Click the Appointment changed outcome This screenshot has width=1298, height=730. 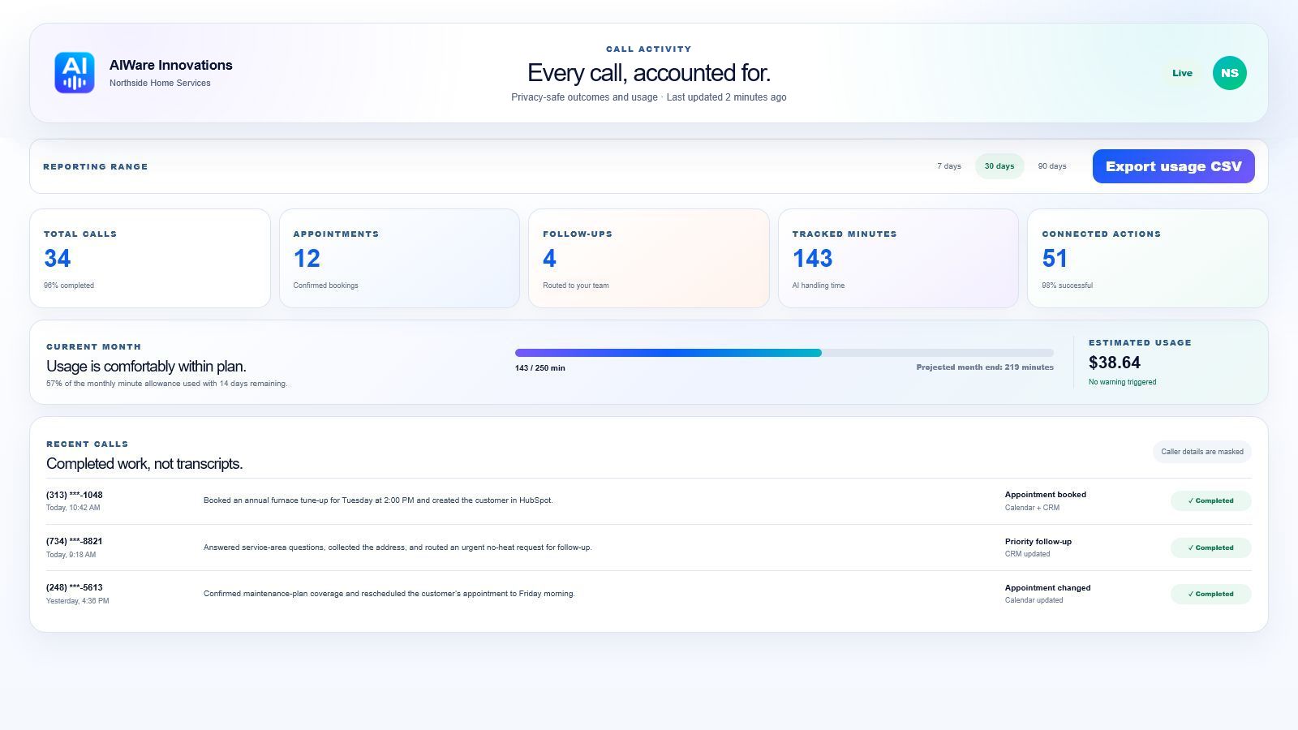click(x=1047, y=588)
